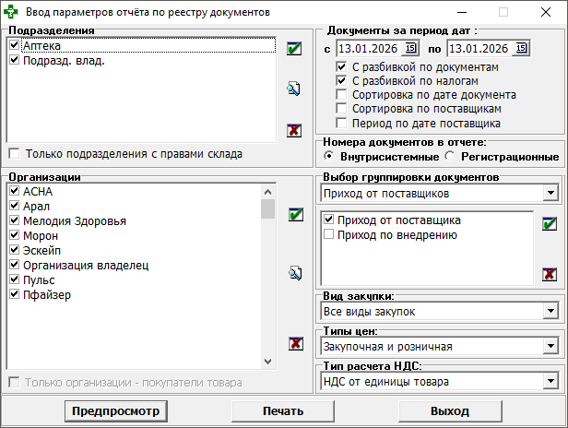Select all subdivisions with green checkmark icon
This screenshot has height=428, width=568.
[x=294, y=48]
